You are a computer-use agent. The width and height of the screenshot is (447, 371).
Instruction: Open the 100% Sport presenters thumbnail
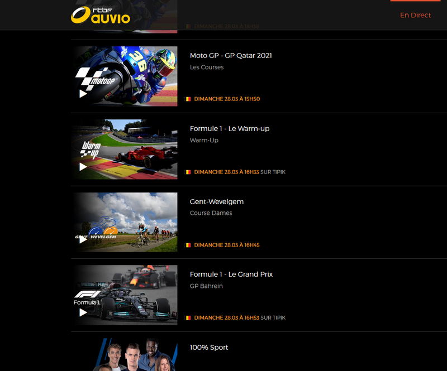(x=124, y=354)
